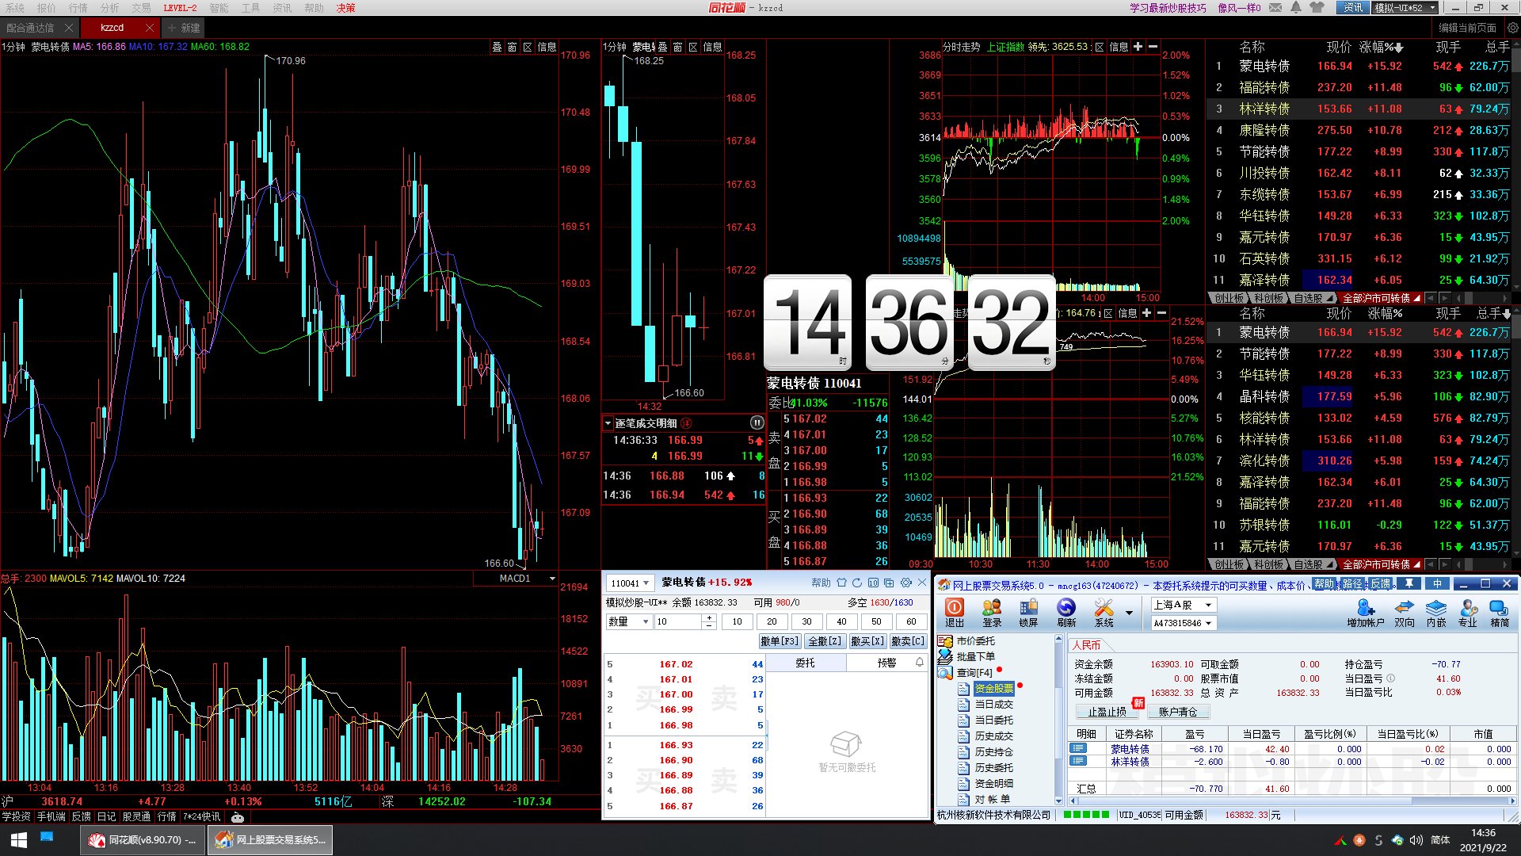Collapse the 逐笔成交明细 panel triangle
The height and width of the screenshot is (856, 1521).
[x=608, y=423]
